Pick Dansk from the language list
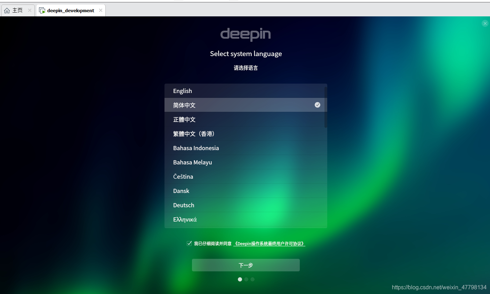The width and height of the screenshot is (490, 294). [x=246, y=191]
